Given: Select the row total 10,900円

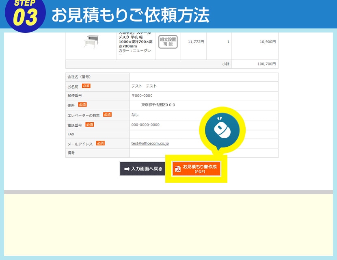Looking at the screenshot, I should click(268, 42).
